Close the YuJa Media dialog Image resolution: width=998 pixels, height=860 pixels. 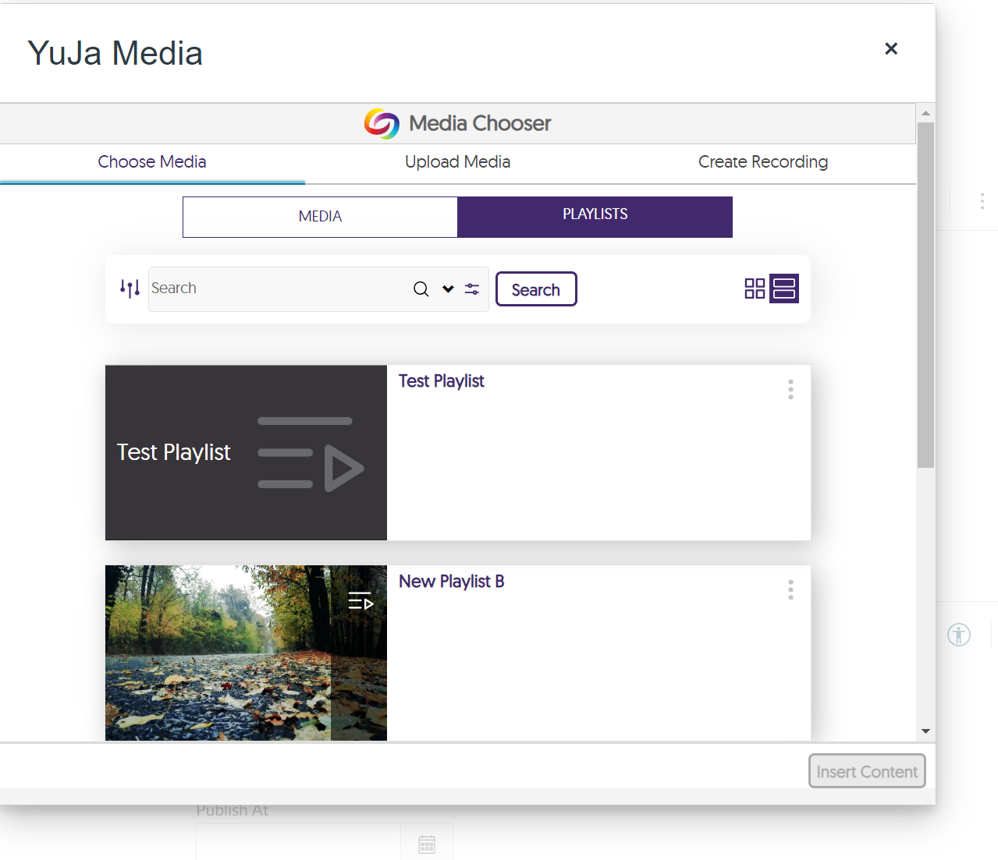click(891, 49)
